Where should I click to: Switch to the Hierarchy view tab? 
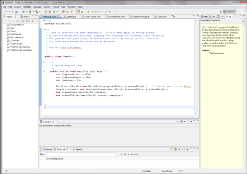click(25, 17)
